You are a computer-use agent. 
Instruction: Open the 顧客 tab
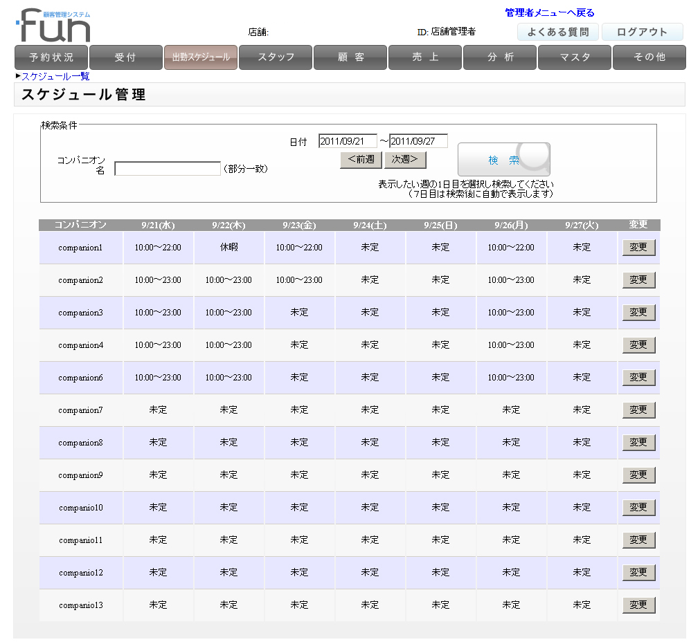[x=350, y=57]
